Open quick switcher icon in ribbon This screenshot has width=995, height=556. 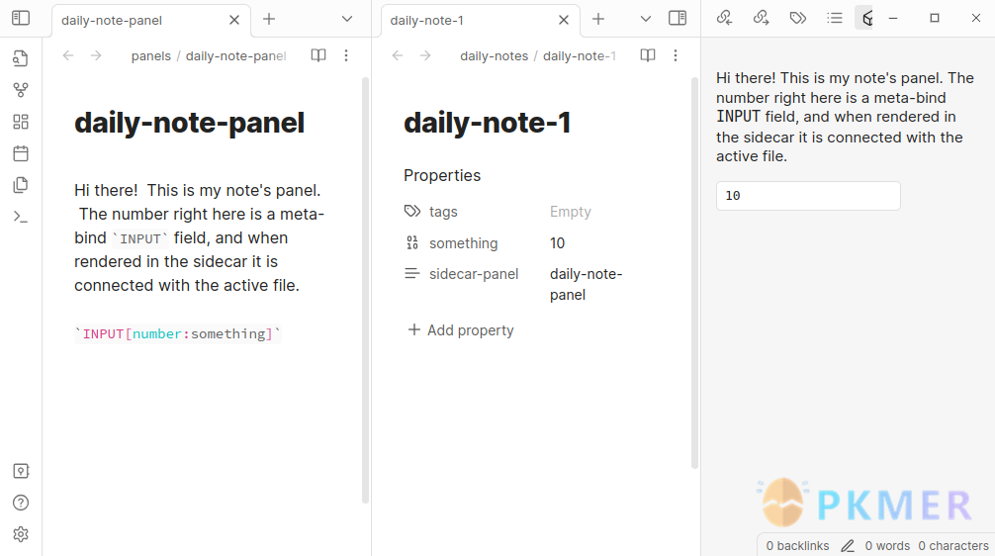click(x=21, y=58)
